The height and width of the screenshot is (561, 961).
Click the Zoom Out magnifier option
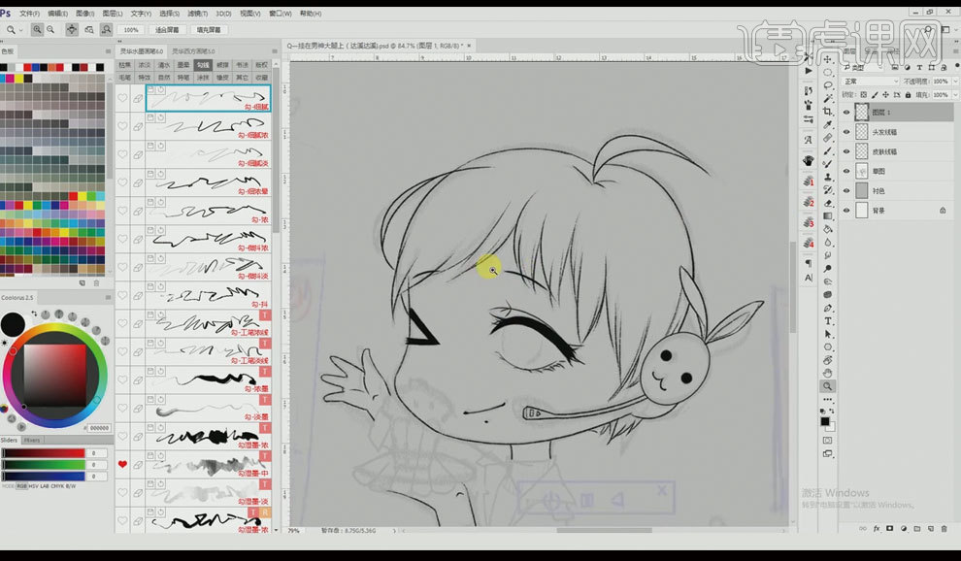tap(50, 29)
